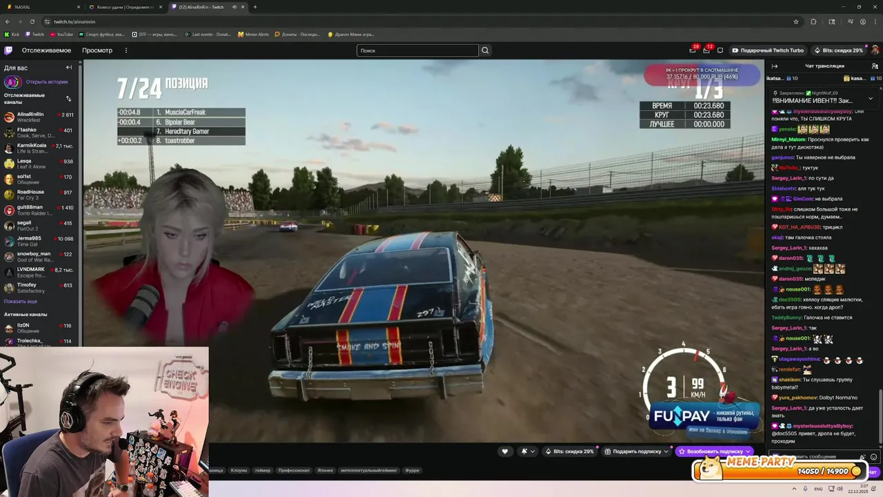
Task: Mute the AlinaRinRin Twitch tab speaker icon
Action: tap(234, 7)
